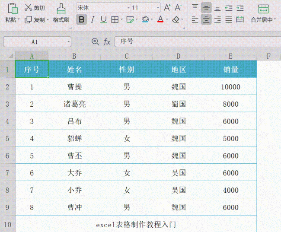Apply fill color bucket icon
This screenshot has height=232, width=281.
[145, 19]
